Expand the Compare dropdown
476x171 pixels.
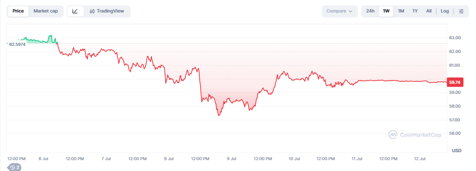point(340,11)
